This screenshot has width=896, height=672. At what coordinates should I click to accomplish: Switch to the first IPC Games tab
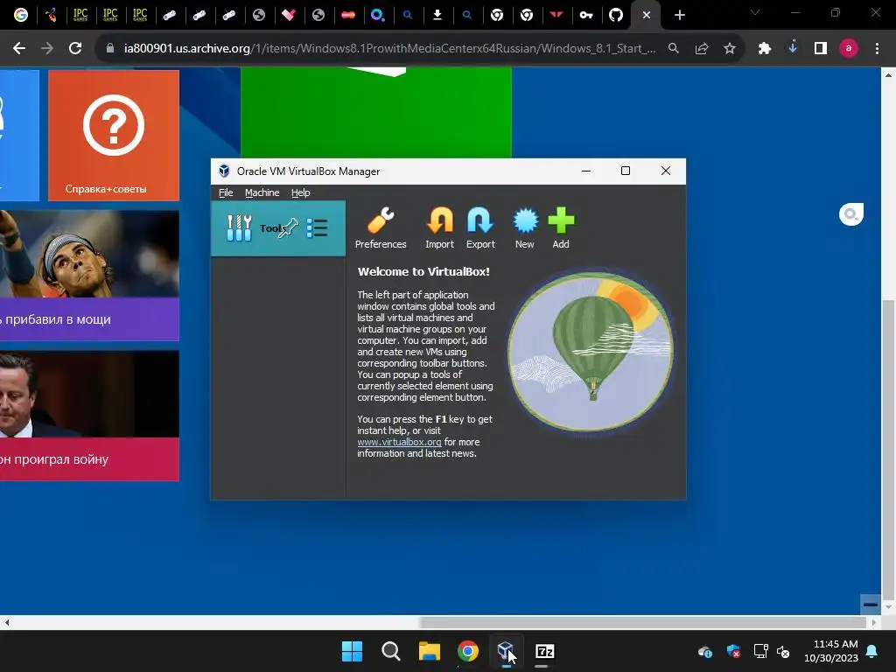pos(80,15)
